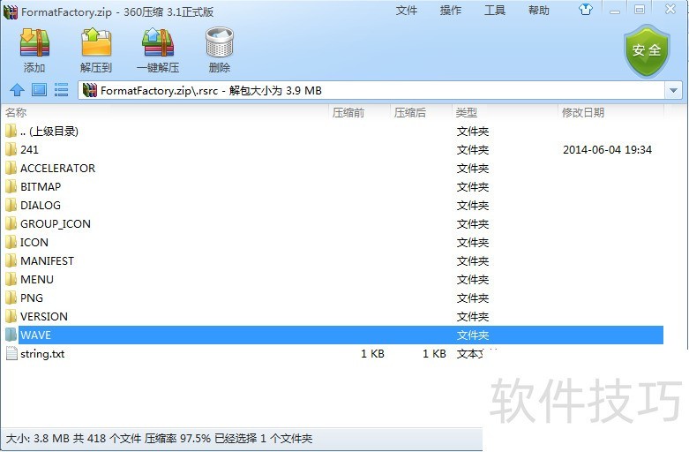Screen dimensions: 689x452
Task: Sort by 压缩后 column header
Action: click(x=410, y=113)
